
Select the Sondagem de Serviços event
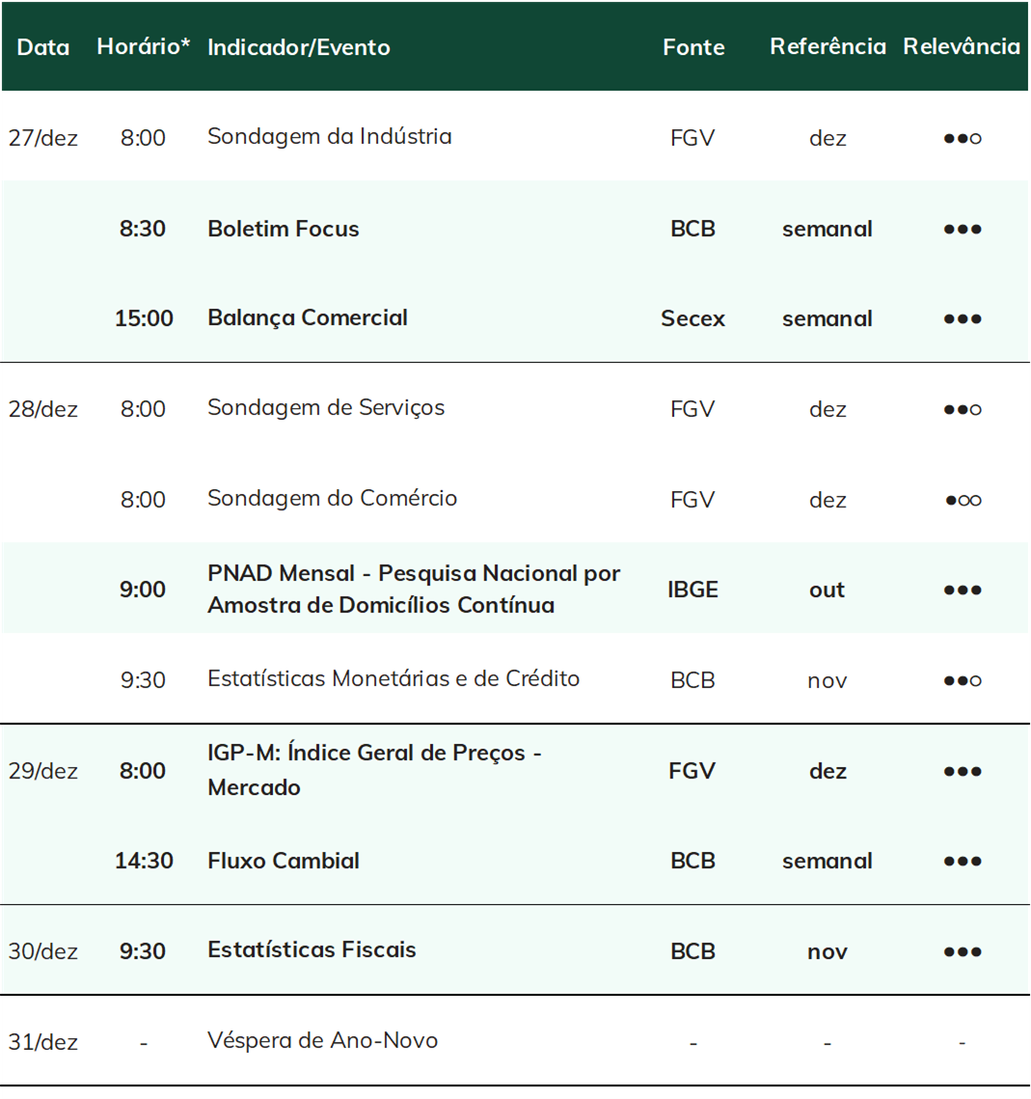coord(326,408)
